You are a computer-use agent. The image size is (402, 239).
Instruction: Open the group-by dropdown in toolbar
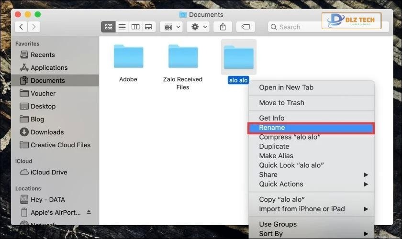(x=172, y=27)
